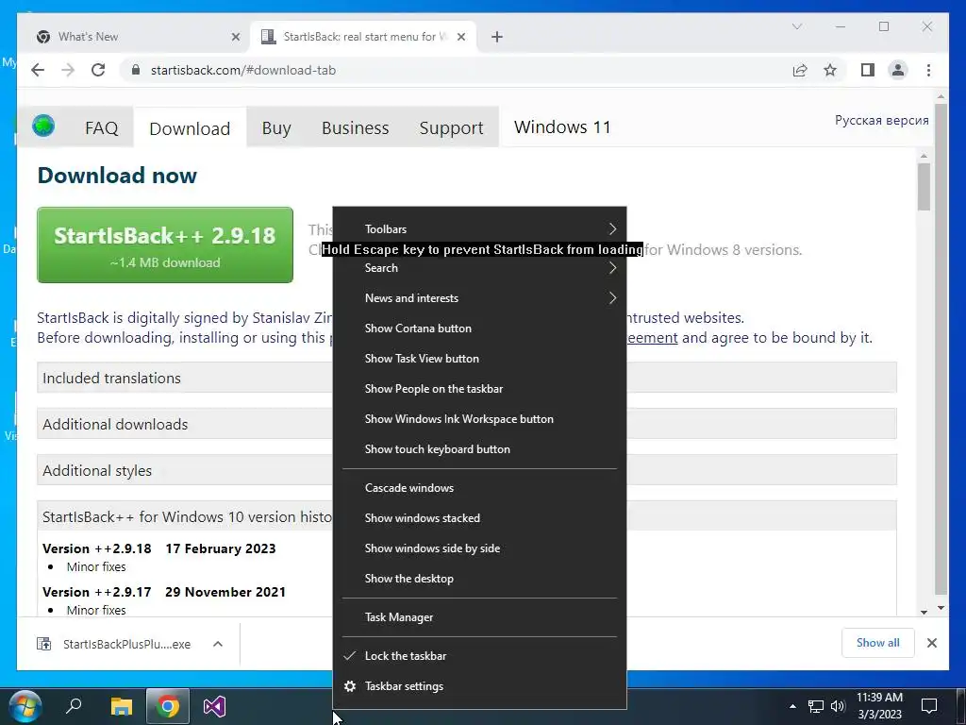Open Taskbar settings gear entry
The height and width of the screenshot is (725, 966).
click(x=479, y=686)
